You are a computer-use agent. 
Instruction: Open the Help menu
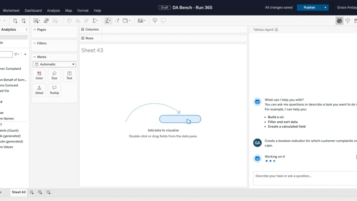[97, 11]
